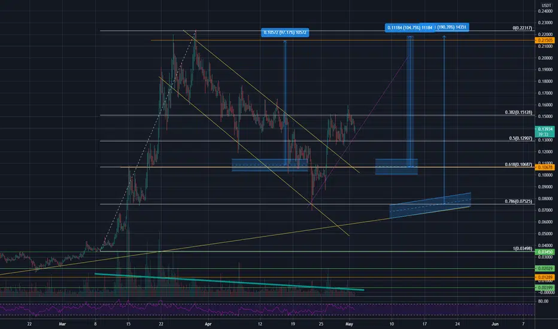Click the 7 date on time axis
Image resolution: width=558 pixels, height=329 pixels.
523,324
